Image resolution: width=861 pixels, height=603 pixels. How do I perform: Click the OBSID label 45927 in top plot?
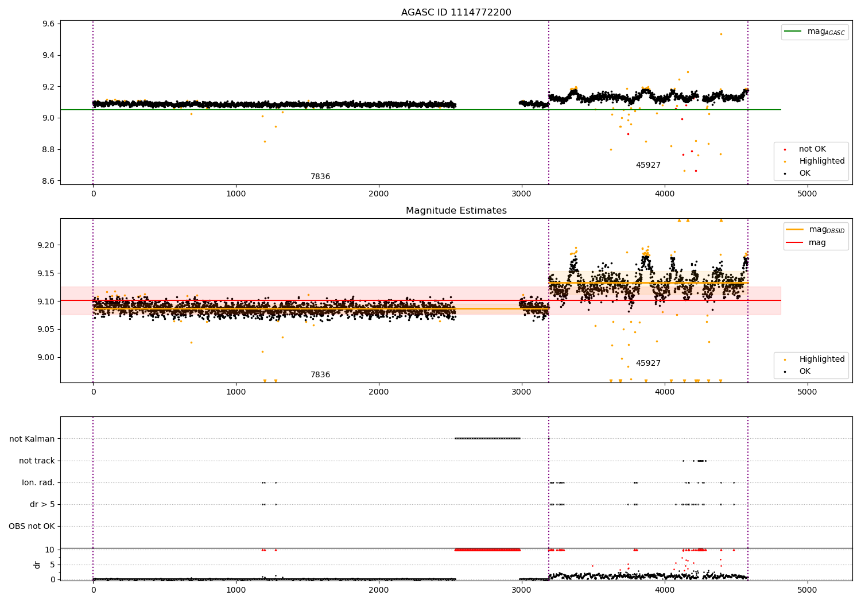coord(648,165)
